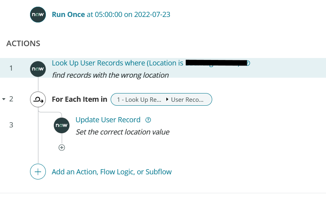This screenshot has width=326, height=198.
Task: Click the For Each Item in label
Action: (x=79, y=99)
